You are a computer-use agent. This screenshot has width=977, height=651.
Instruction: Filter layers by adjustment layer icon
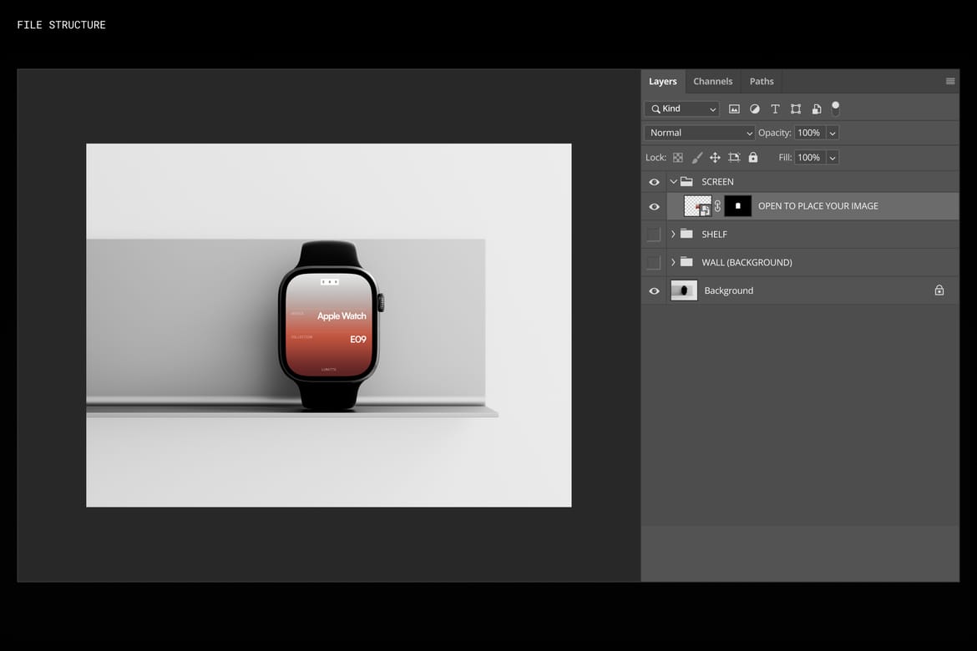pyautogui.click(x=755, y=109)
